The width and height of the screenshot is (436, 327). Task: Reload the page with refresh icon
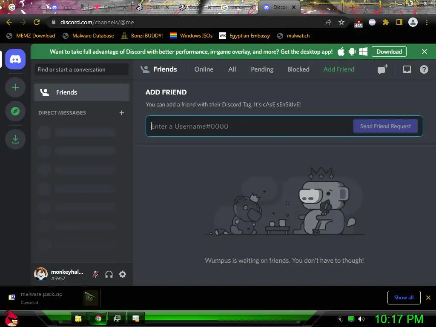[x=37, y=22]
